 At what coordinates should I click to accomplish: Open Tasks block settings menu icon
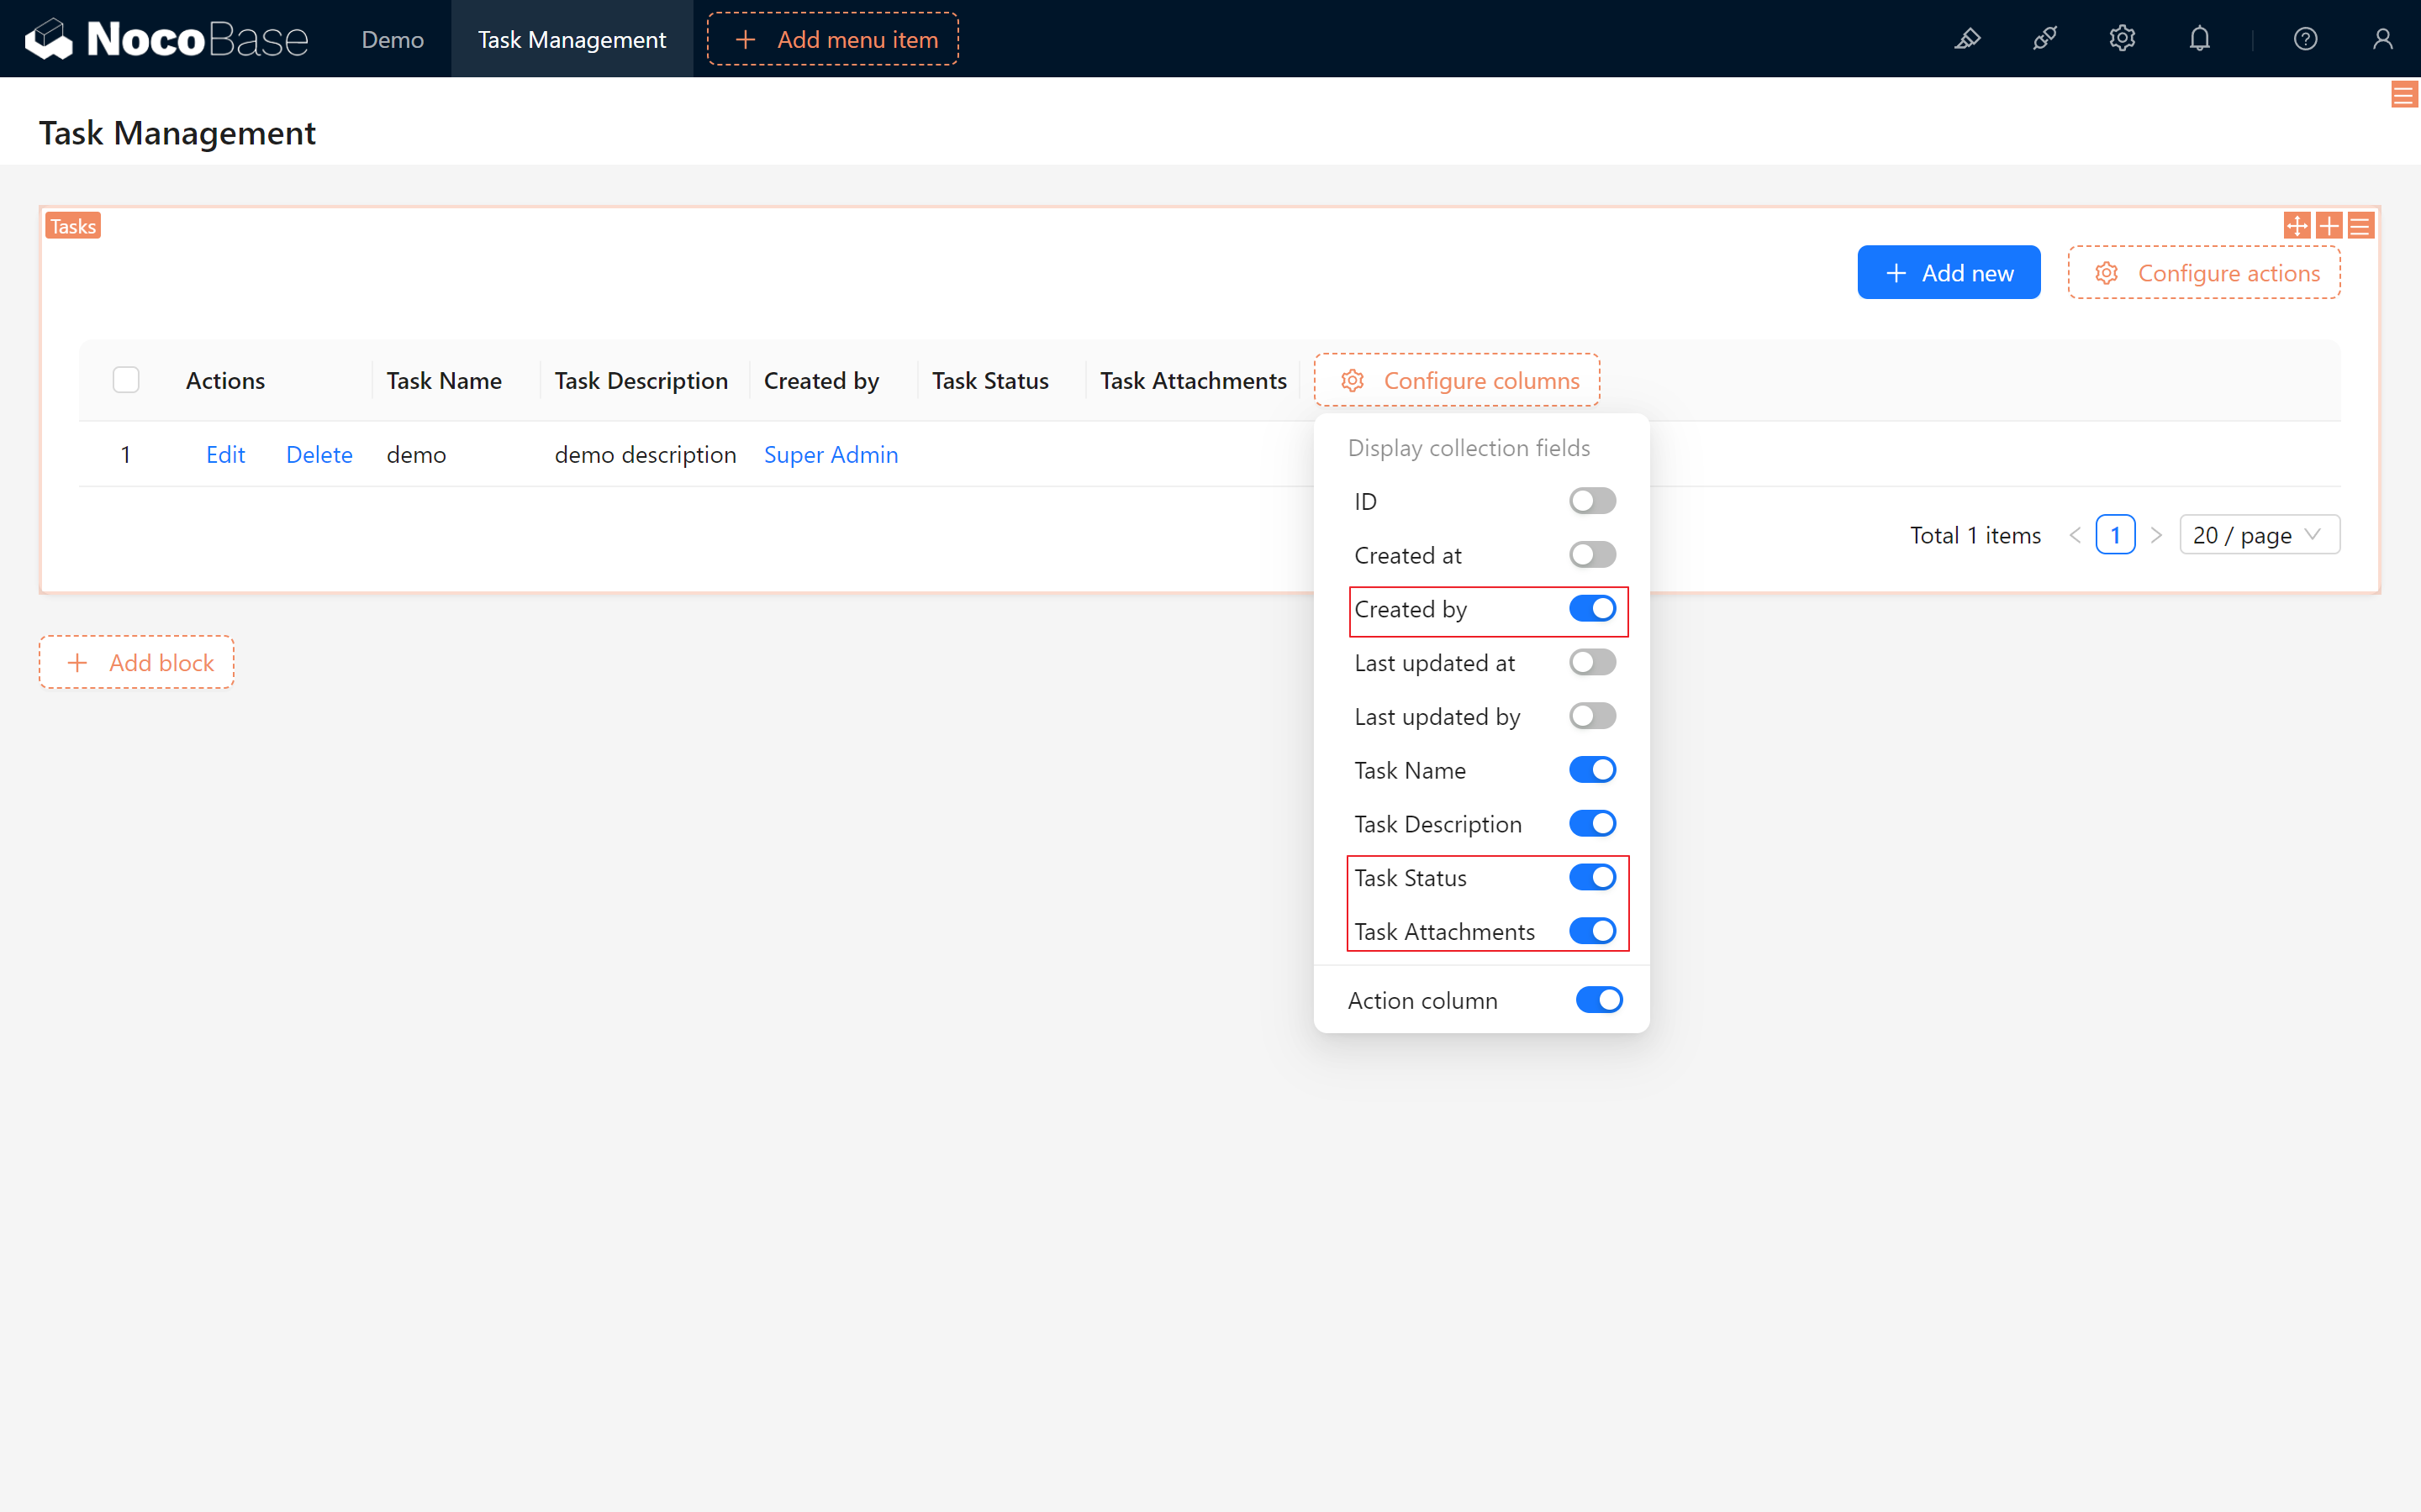(2360, 225)
